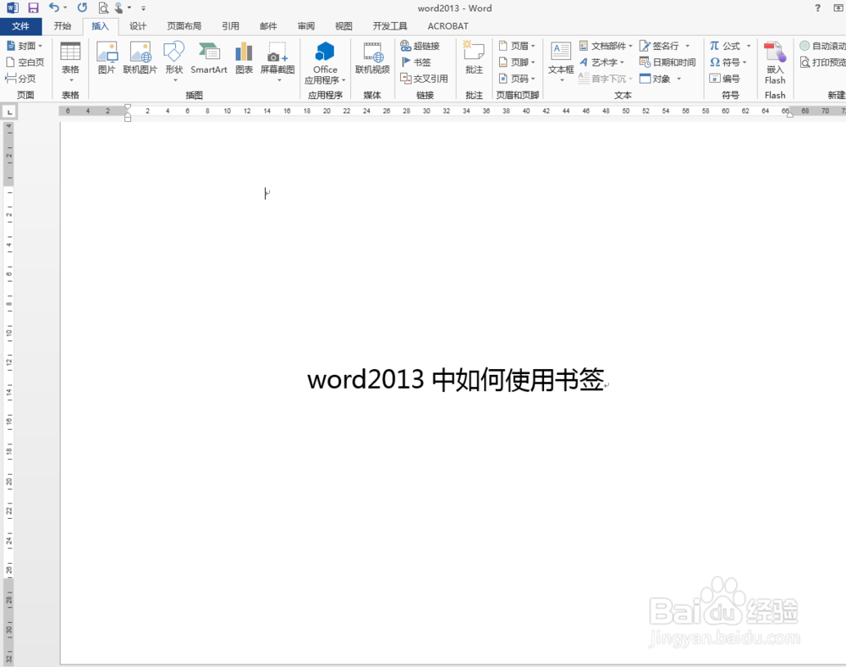
Task: Insert a SmartArt graphic
Action: (209, 58)
